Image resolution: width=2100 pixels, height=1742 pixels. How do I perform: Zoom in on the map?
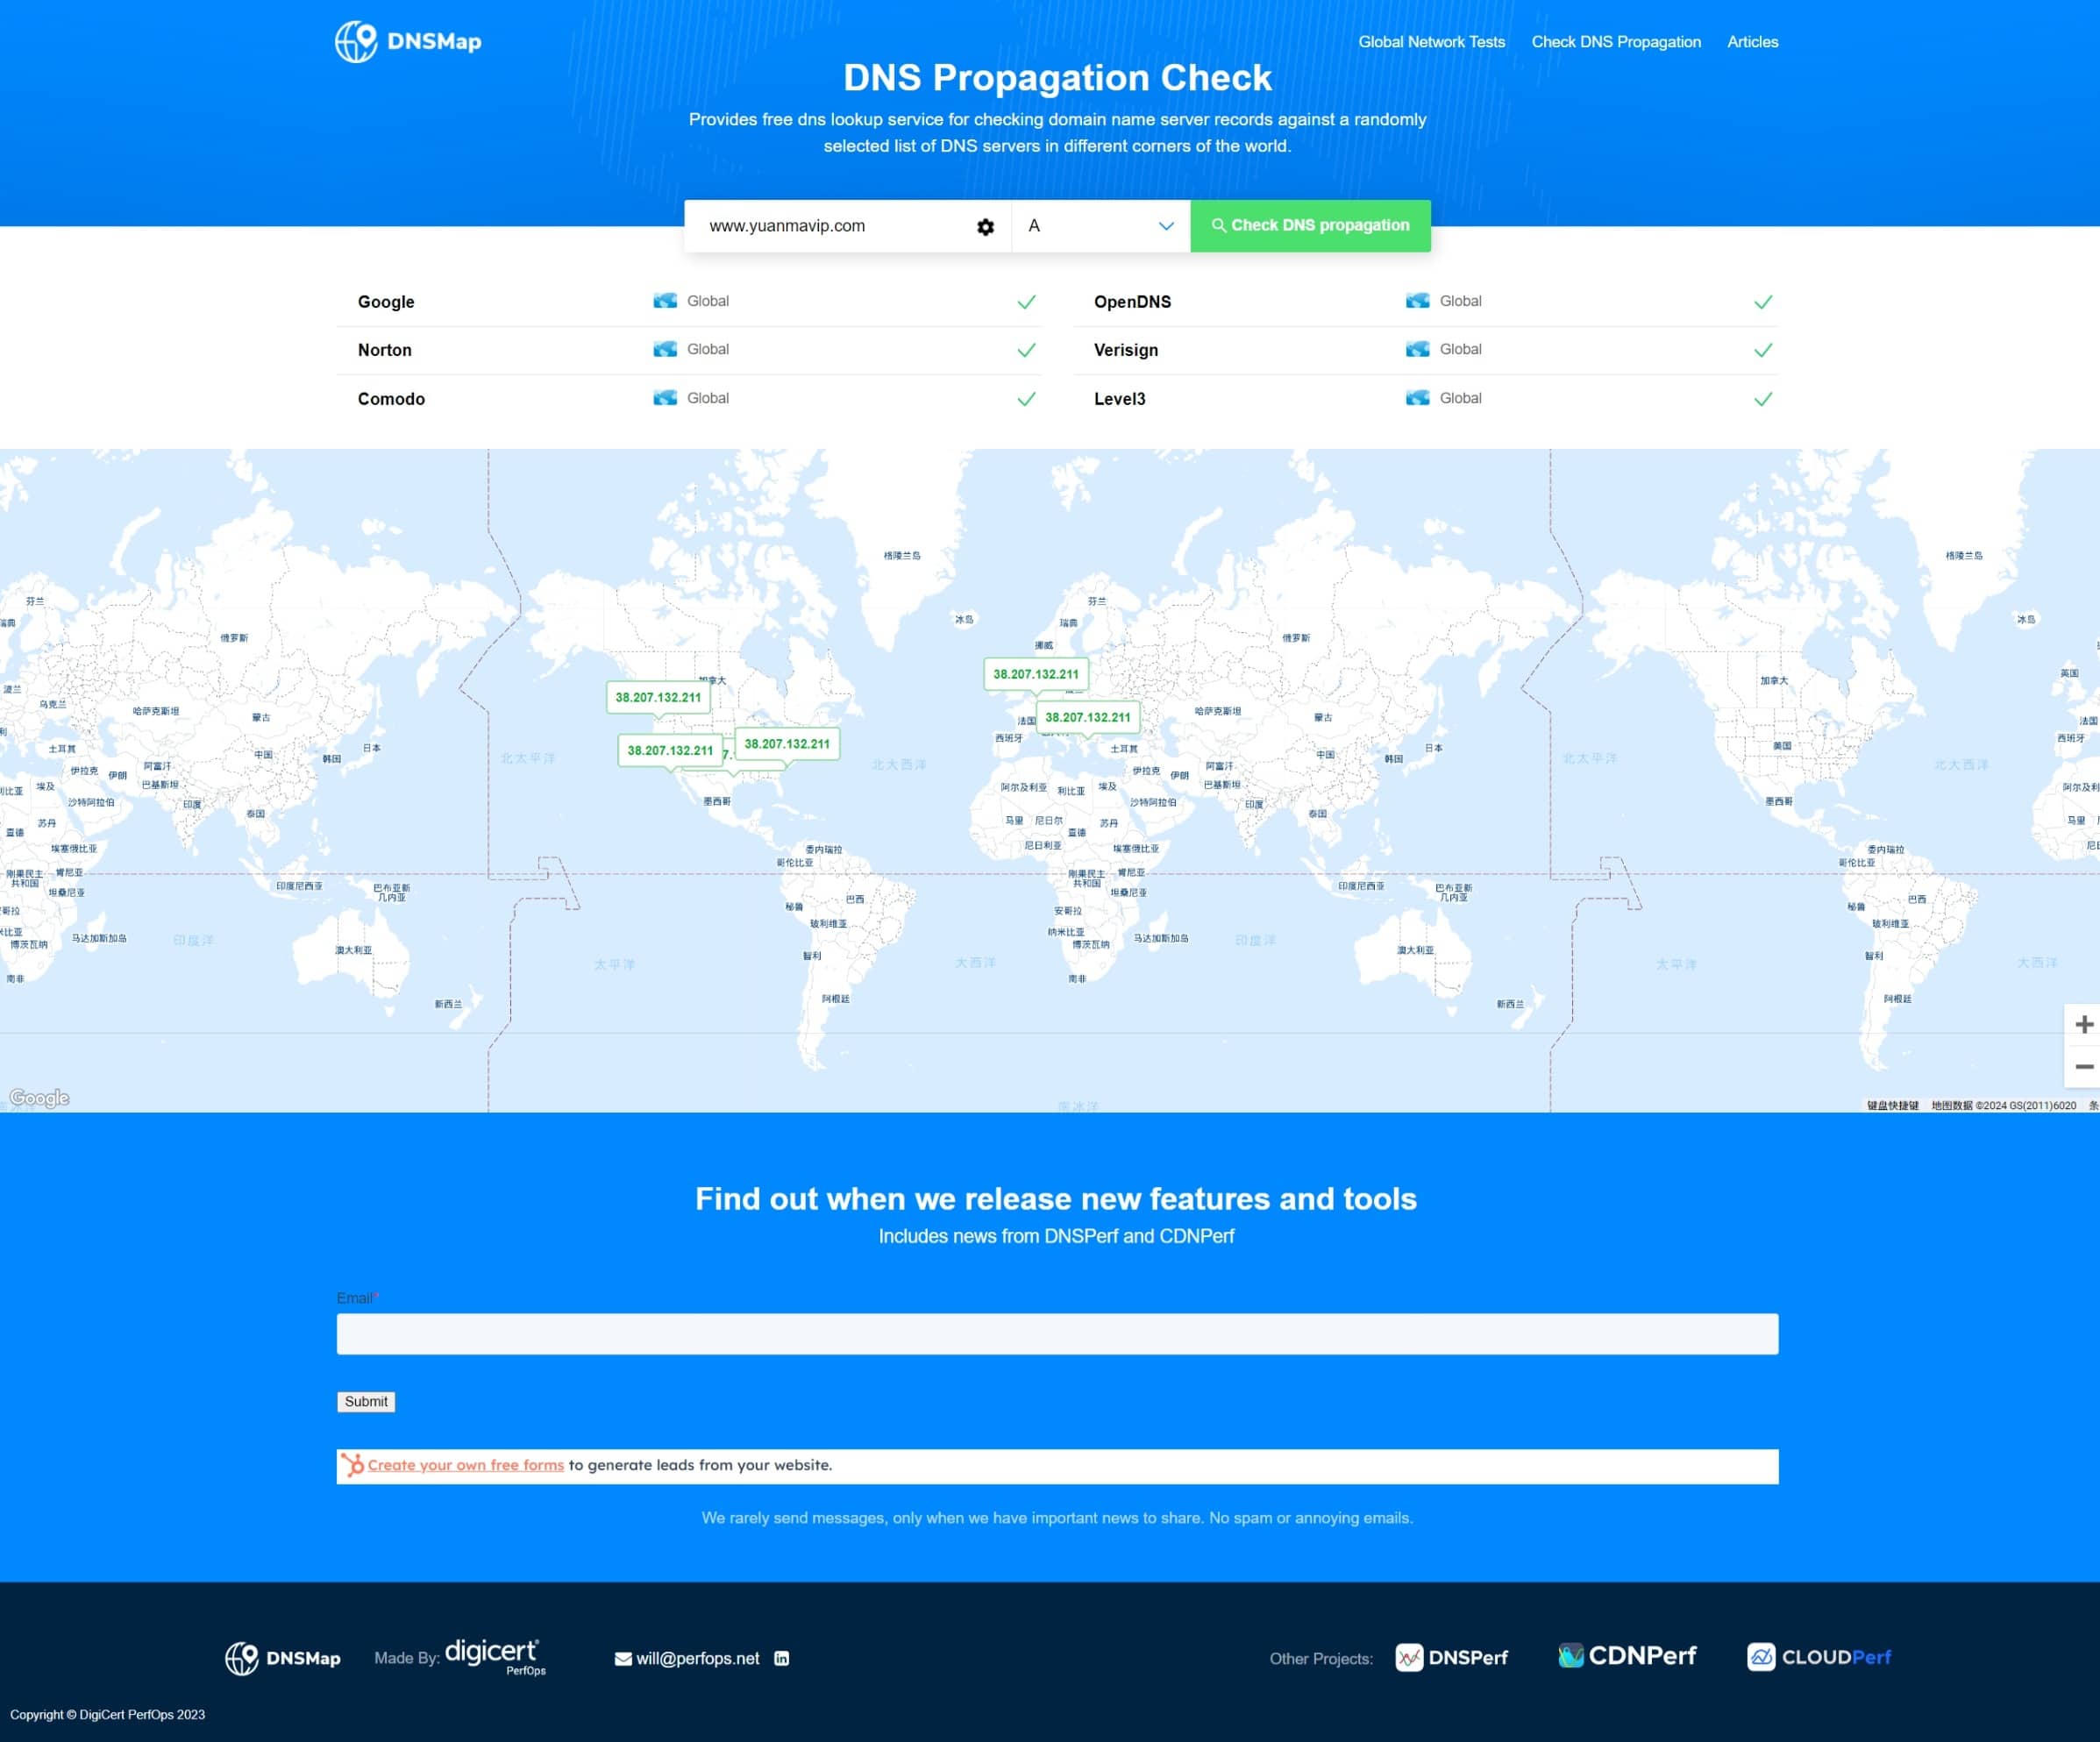[2083, 1024]
